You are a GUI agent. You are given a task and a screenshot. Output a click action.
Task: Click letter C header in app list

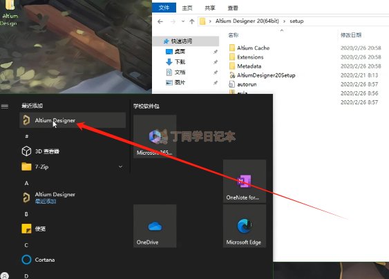pos(26,245)
